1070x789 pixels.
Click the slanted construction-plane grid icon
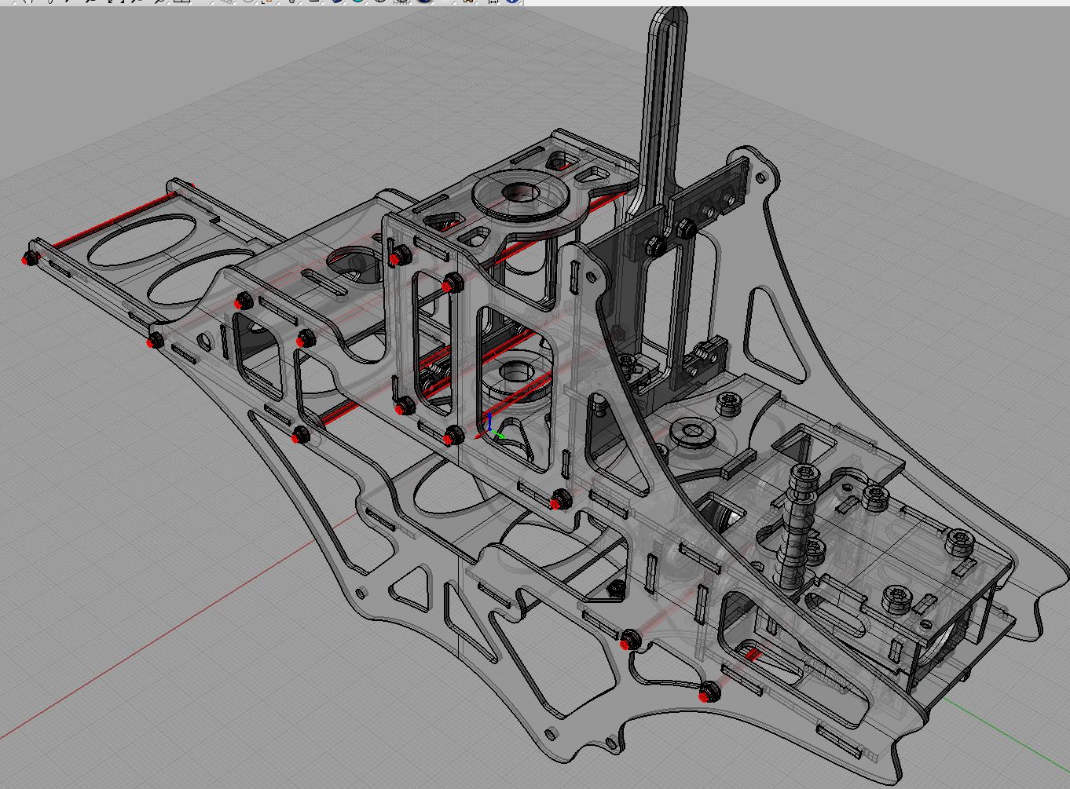(225, 4)
